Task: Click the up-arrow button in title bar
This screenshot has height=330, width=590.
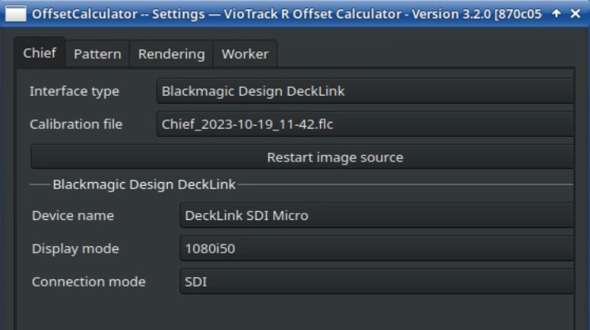Action: click(x=557, y=13)
